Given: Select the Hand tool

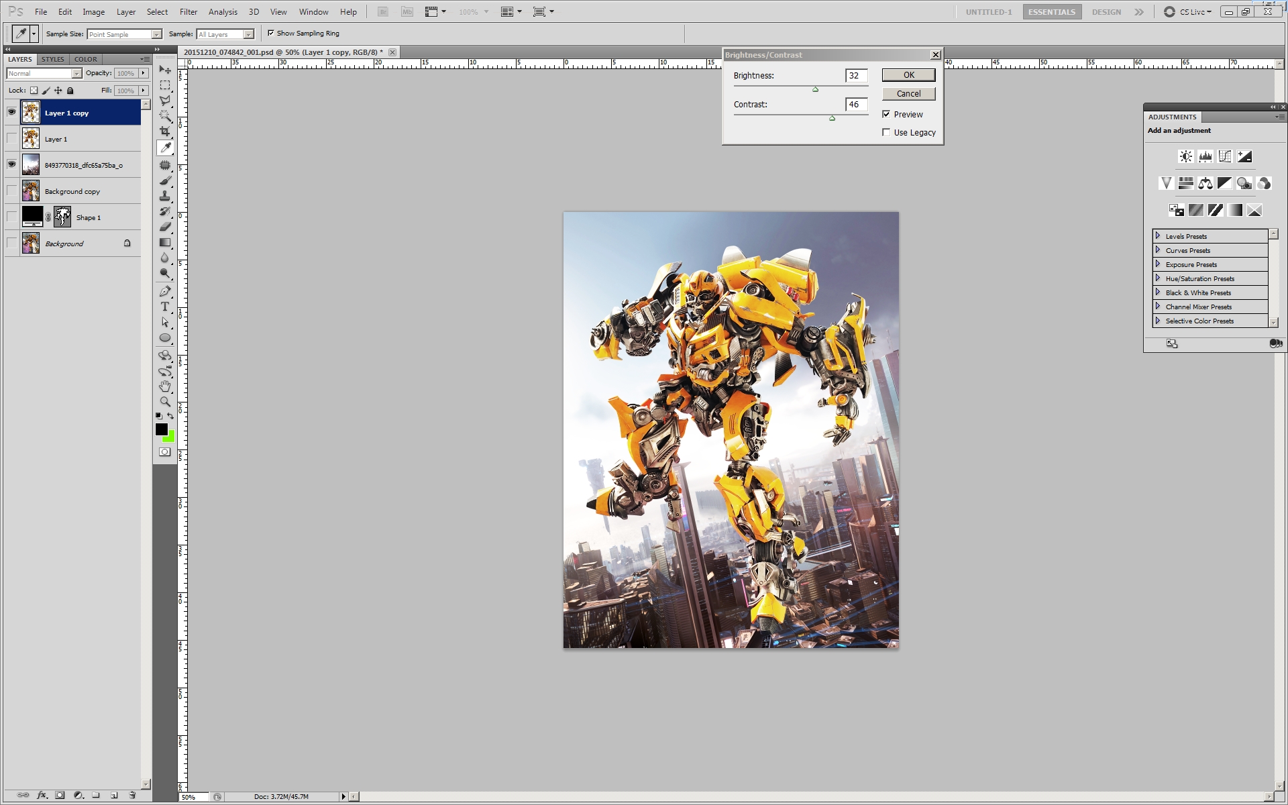Looking at the screenshot, I should [165, 386].
